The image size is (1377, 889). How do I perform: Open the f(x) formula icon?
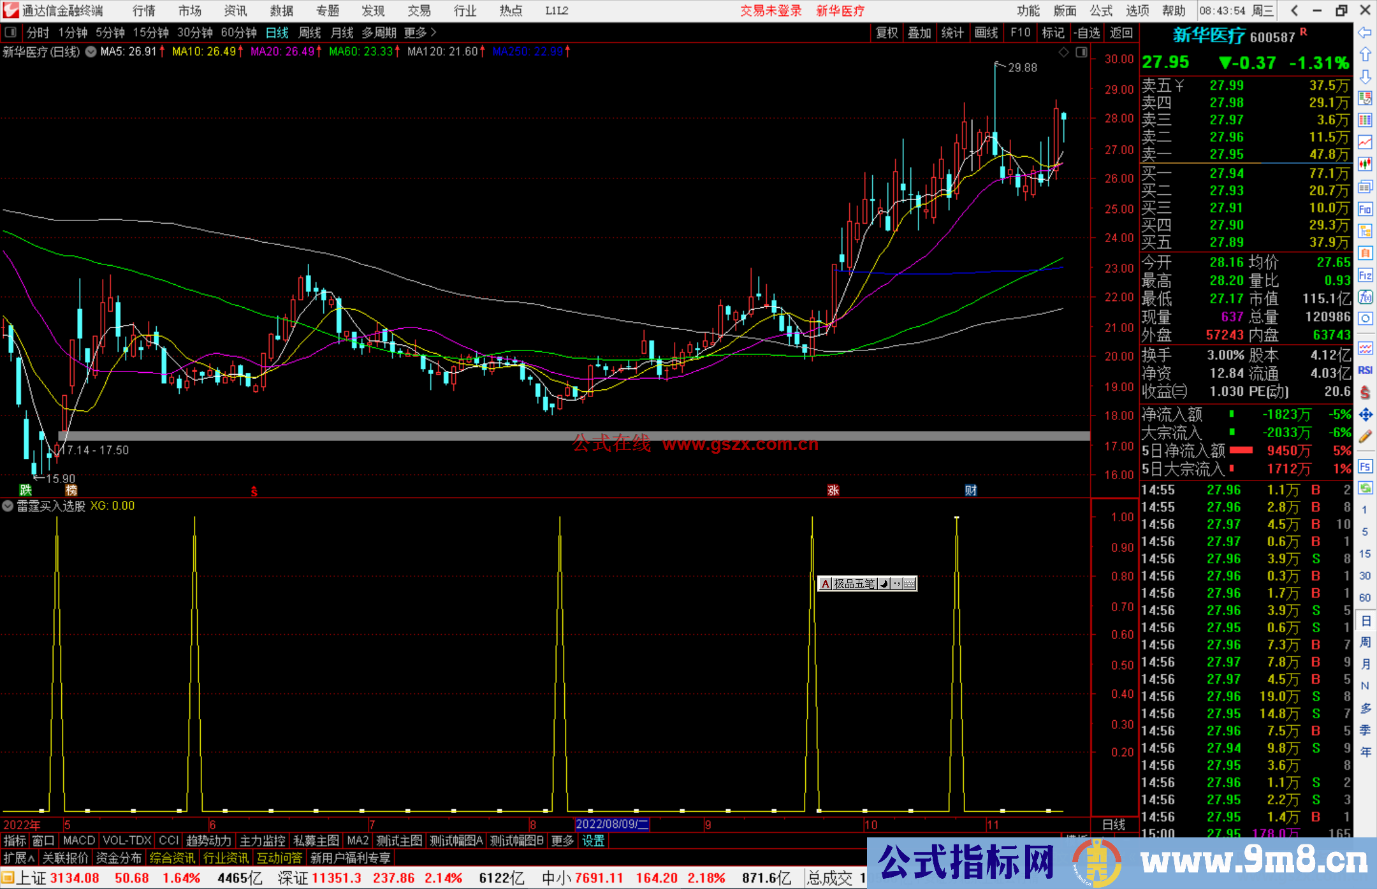click(1365, 297)
